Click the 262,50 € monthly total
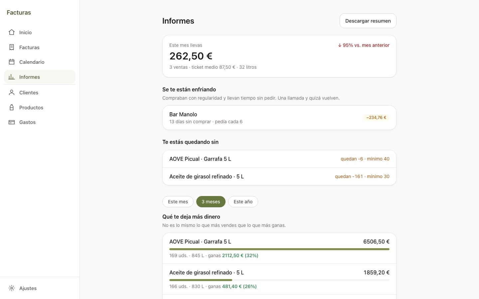Image resolution: width=479 pixels, height=299 pixels. (191, 56)
